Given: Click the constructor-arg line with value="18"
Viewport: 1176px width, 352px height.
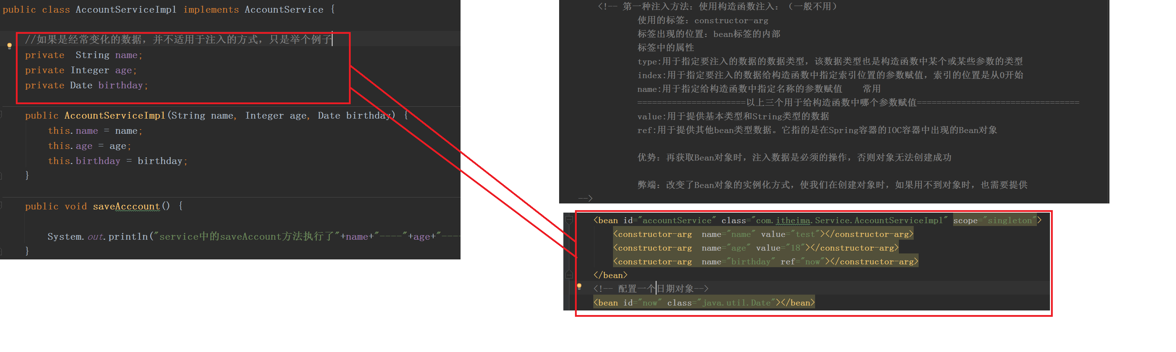Looking at the screenshot, I should pos(756,248).
